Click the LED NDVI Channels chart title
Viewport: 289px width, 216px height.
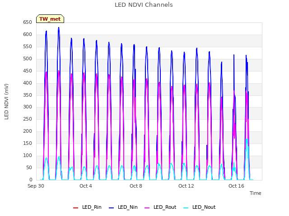[144, 5]
